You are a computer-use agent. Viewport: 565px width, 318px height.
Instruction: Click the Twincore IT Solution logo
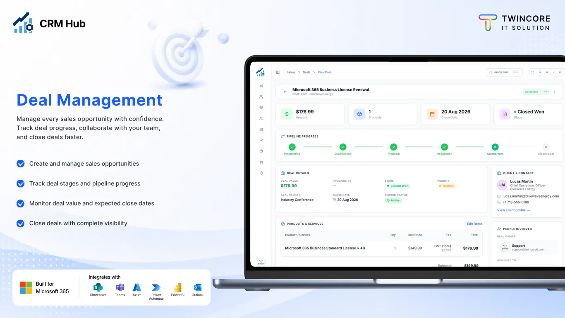tap(515, 23)
